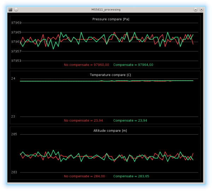
Task: Click the MS5611_processing window title
Action: [106, 10]
